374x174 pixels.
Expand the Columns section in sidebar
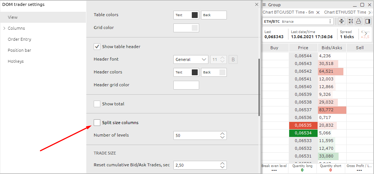coord(4,28)
